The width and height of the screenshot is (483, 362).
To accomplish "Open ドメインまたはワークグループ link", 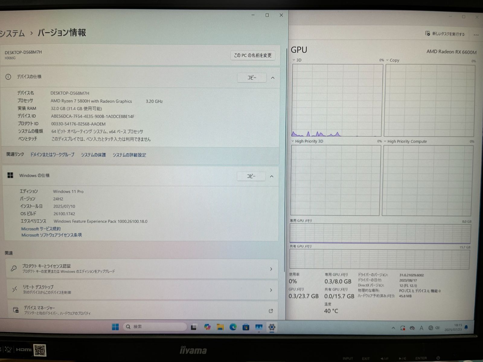I will (52, 154).
